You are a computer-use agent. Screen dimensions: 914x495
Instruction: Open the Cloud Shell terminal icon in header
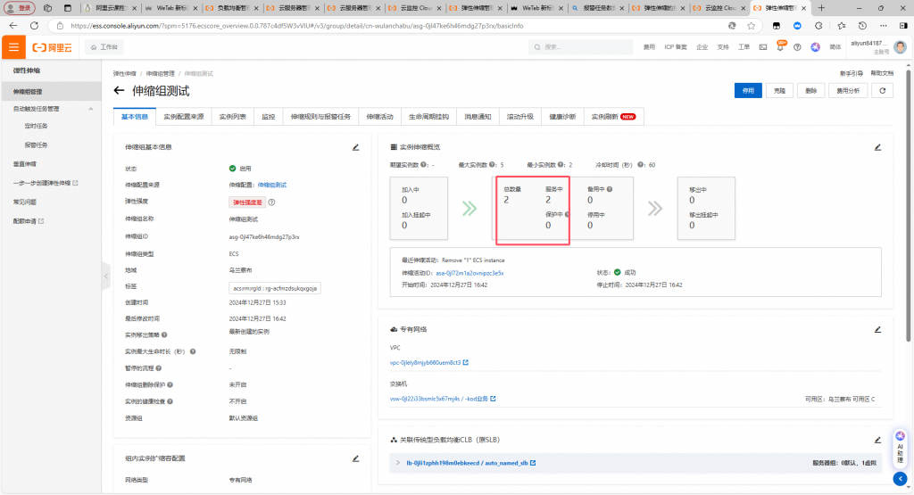click(763, 46)
